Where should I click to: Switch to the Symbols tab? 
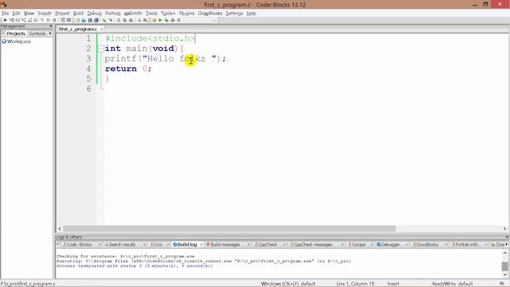(37, 33)
